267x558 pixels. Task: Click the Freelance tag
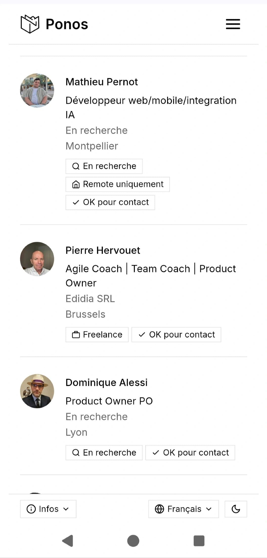click(x=97, y=335)
